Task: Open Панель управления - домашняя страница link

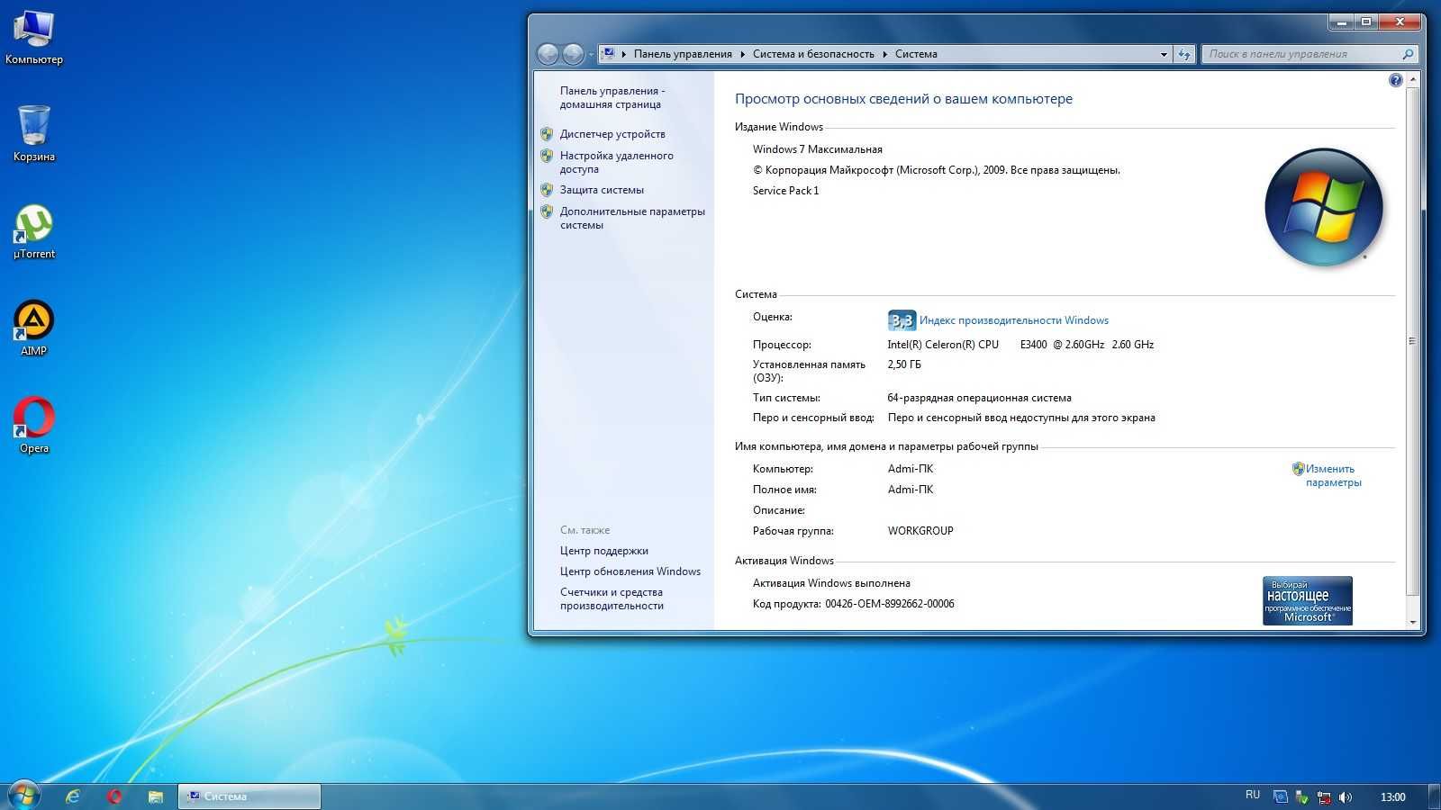Action: pyautogui.click(x=612, y=97)
